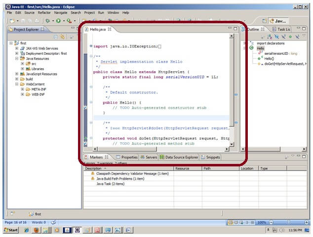Select the WEB-INF folder
Screen dimensions: 313x237
38,94
